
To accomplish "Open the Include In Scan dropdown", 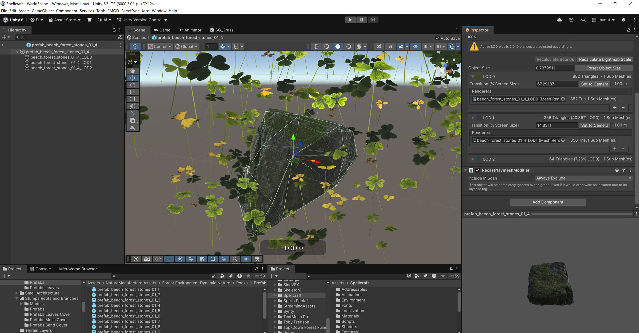I will click(x=583, y=178).
